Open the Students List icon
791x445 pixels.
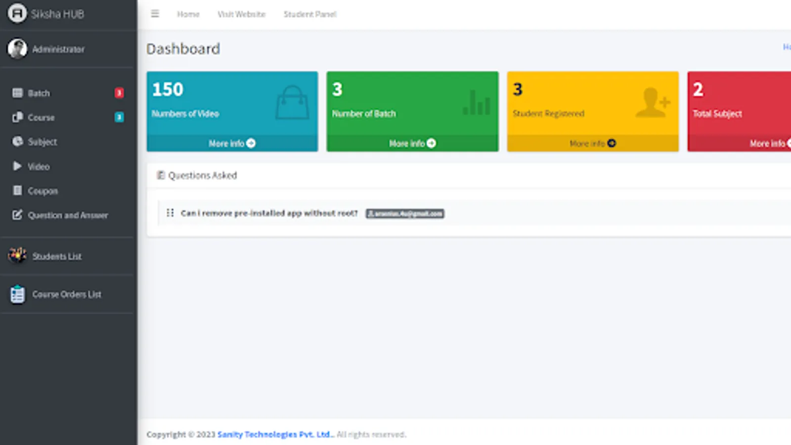17,256
